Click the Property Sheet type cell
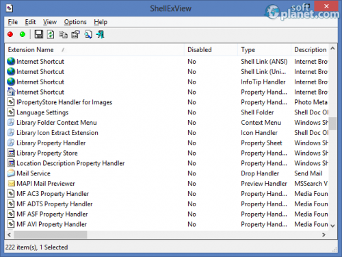 (261, 143)
